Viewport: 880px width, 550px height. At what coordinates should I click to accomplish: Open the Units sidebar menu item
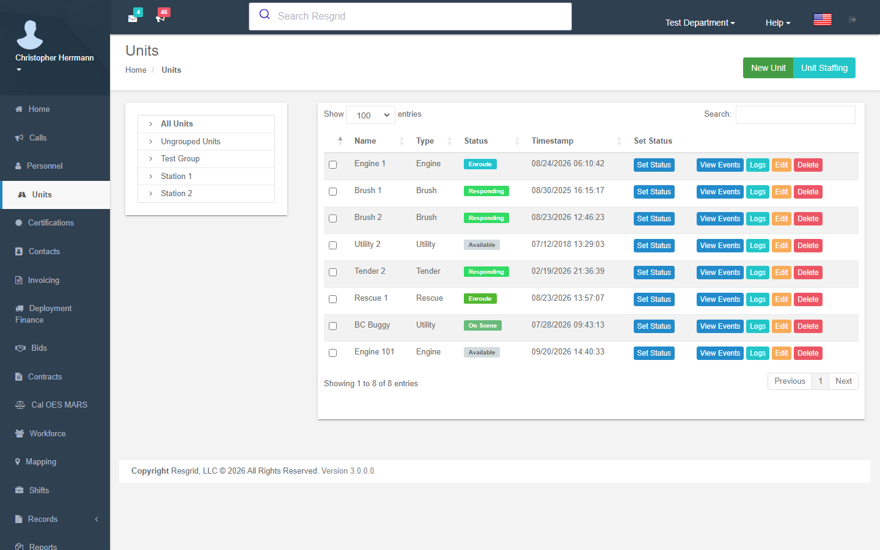[55, 194]
